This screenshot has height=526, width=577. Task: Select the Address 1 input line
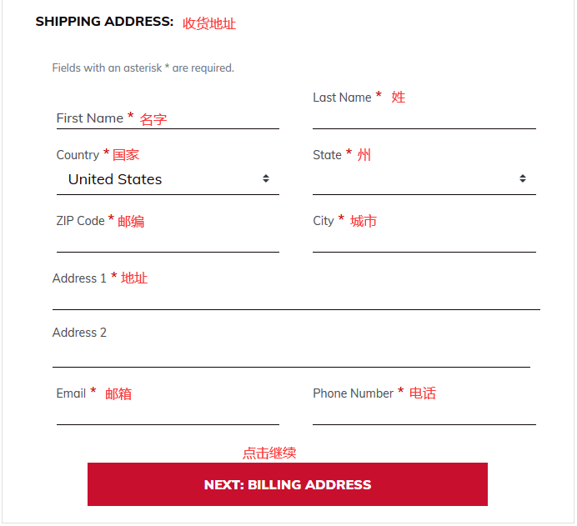(x=296, y=298)
